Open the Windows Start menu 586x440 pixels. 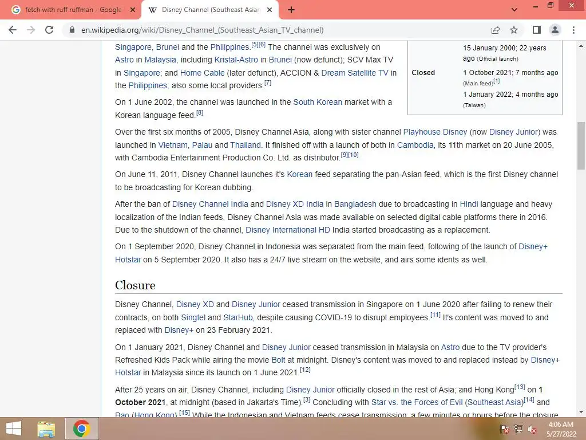(14, 429)
